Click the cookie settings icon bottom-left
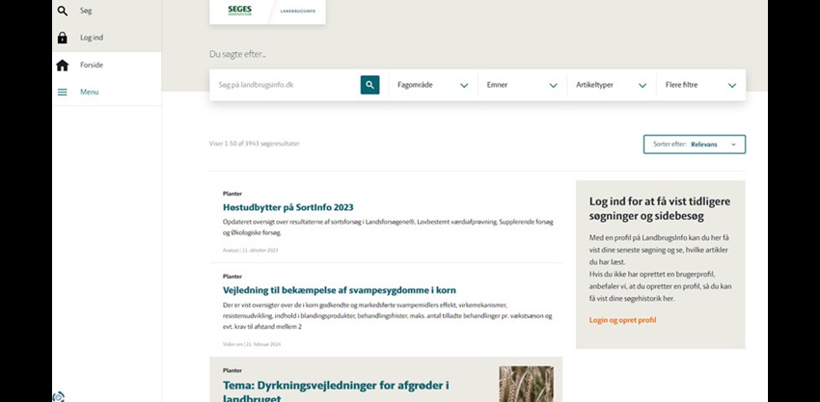The width and height of the screenshot is (820, 402). pyautogui.click(x=59, y=395)
